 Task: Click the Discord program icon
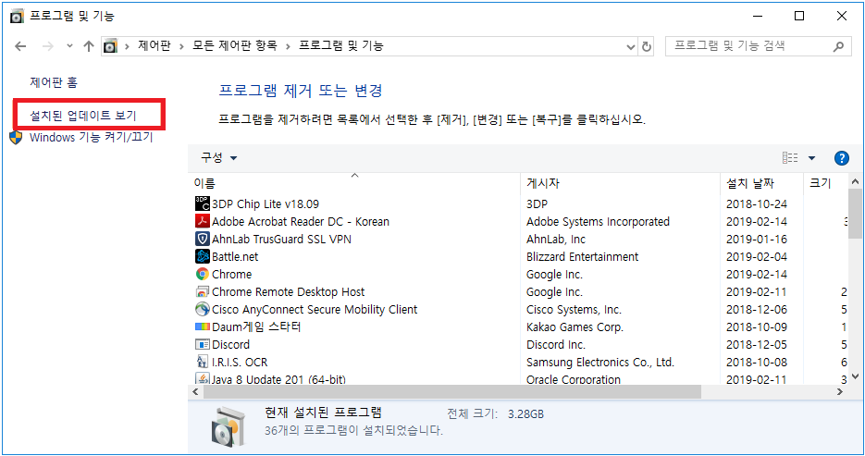[203, 345]
